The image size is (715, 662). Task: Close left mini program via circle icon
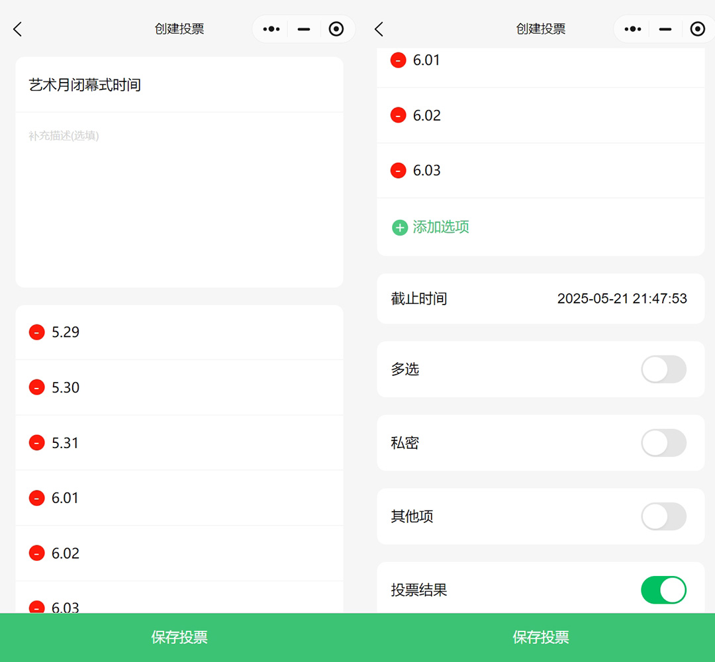tap(336, 29)
